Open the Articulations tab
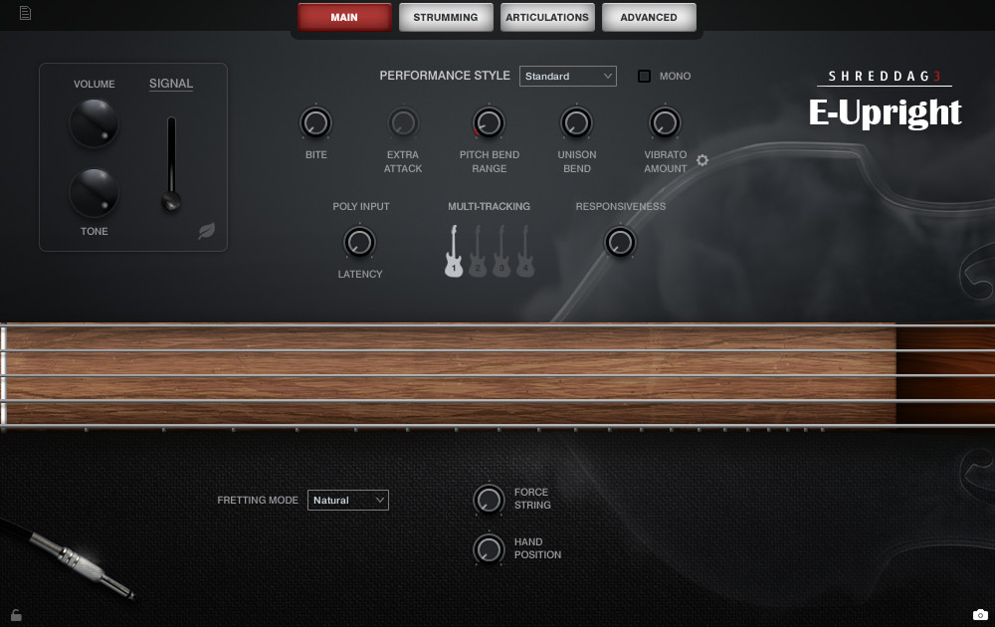995x627 pixels. pos(547,17)
